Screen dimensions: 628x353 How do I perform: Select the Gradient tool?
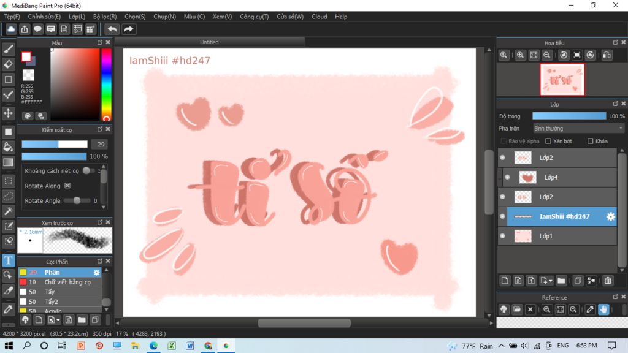(9, 162)
